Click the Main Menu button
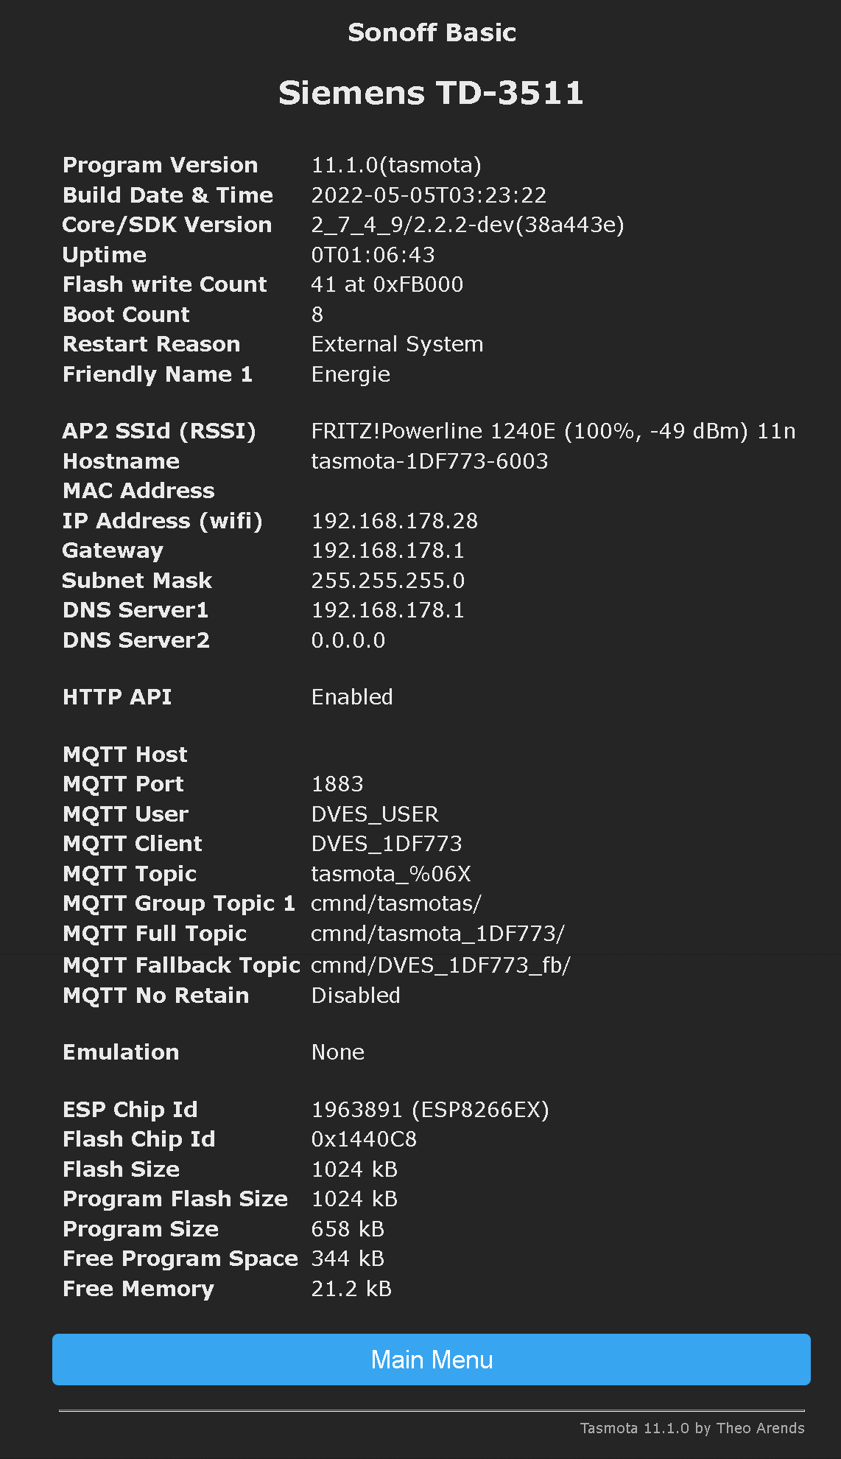 pyautogui.click(x=431, y=1360)
